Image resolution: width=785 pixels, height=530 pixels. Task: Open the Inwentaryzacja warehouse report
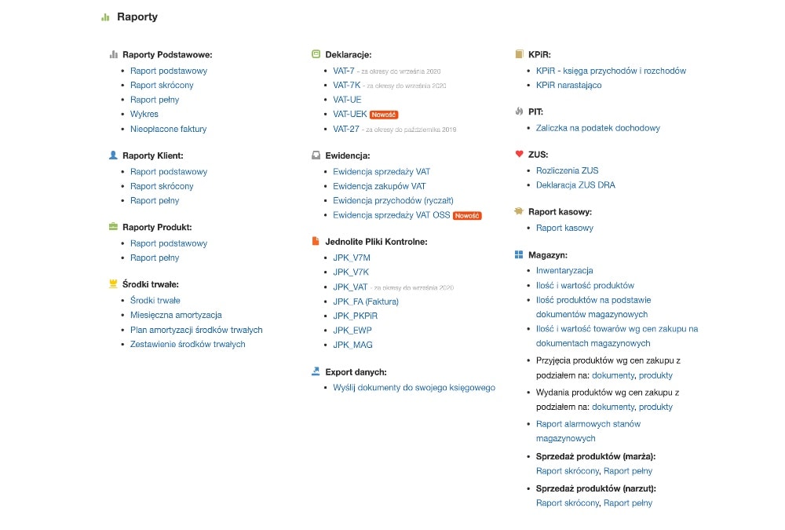click(x=564, y=270)
